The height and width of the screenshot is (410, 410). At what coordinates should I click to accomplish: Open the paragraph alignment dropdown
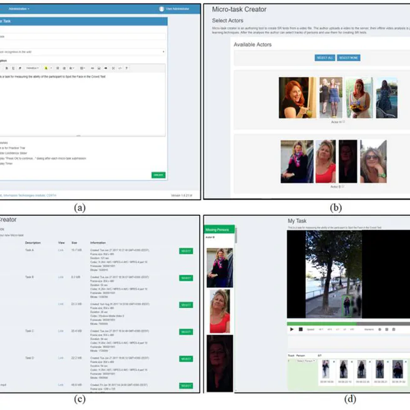(x=71, y=68)
